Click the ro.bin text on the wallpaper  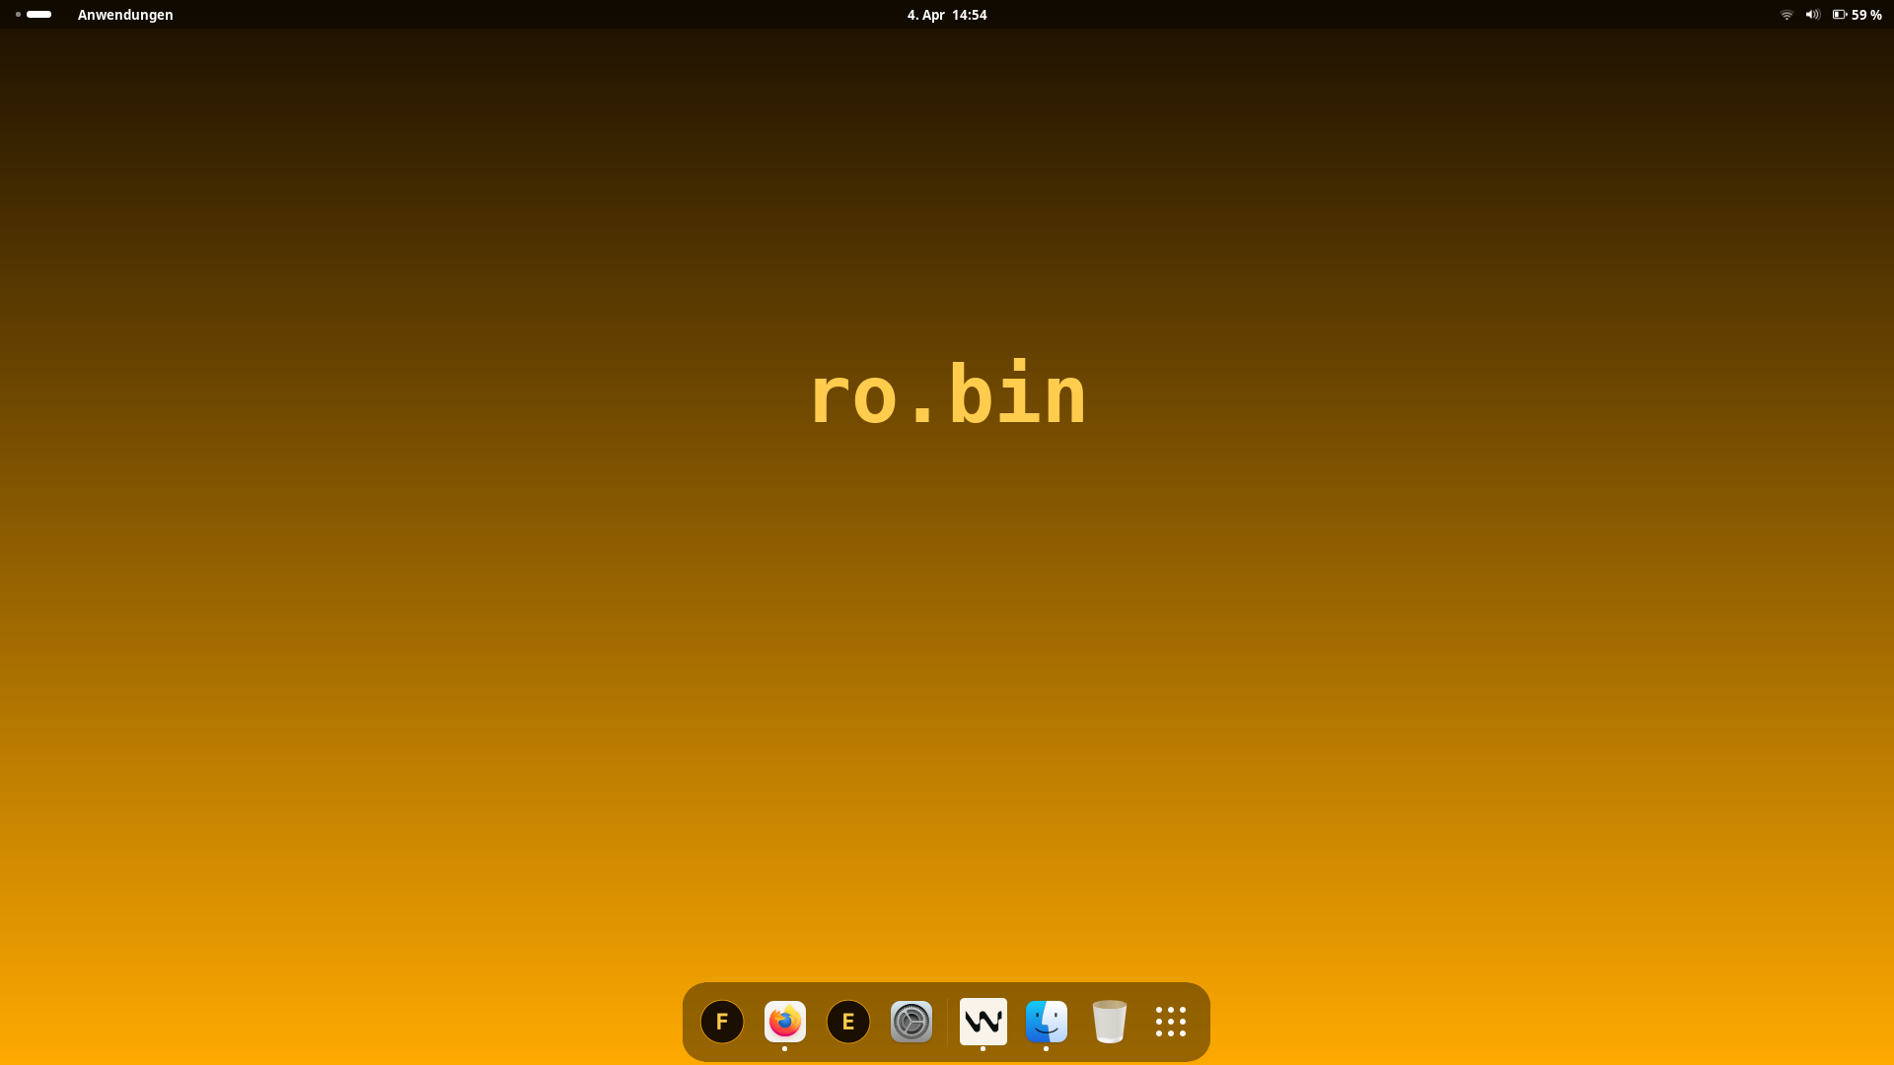[946, 394]
